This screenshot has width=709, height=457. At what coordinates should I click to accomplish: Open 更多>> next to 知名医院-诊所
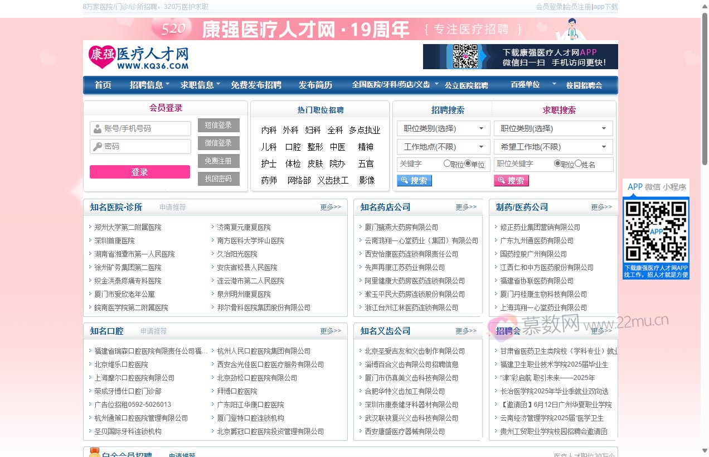pyautogui.click(x=330, y=206)
